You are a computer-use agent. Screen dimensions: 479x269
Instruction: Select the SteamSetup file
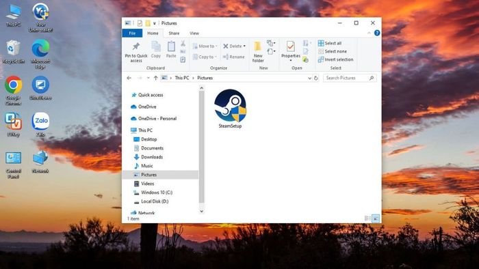click(230, 109)
